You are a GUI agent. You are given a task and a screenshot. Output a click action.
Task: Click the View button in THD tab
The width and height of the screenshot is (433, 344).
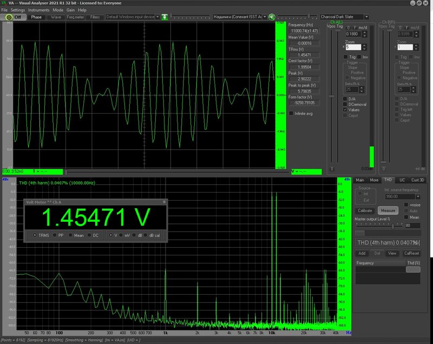(x=392, y=253)
